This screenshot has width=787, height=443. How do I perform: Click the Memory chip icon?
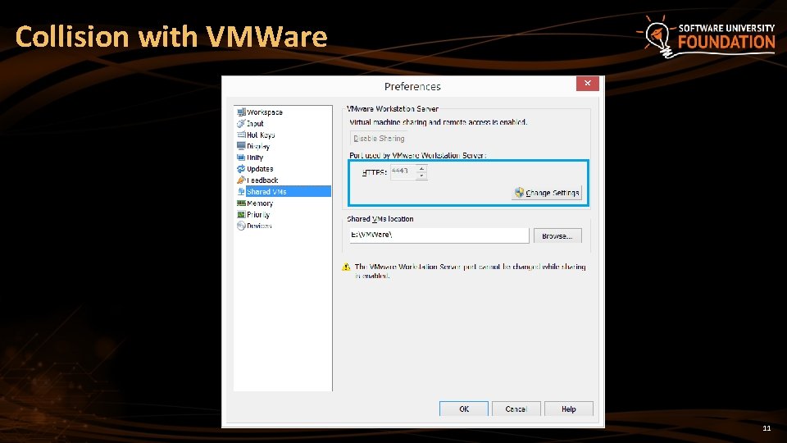(241, 203)
